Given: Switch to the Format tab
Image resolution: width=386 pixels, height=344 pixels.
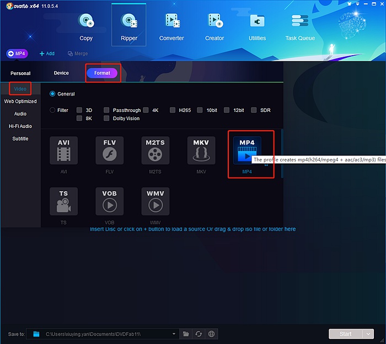Looking at the screenshot, I should click(x=102, y=73).
